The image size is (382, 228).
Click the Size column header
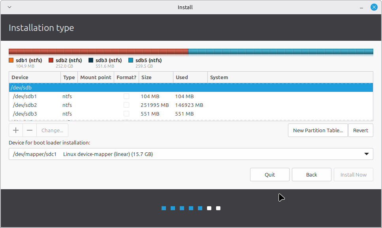tap(156, 77)
